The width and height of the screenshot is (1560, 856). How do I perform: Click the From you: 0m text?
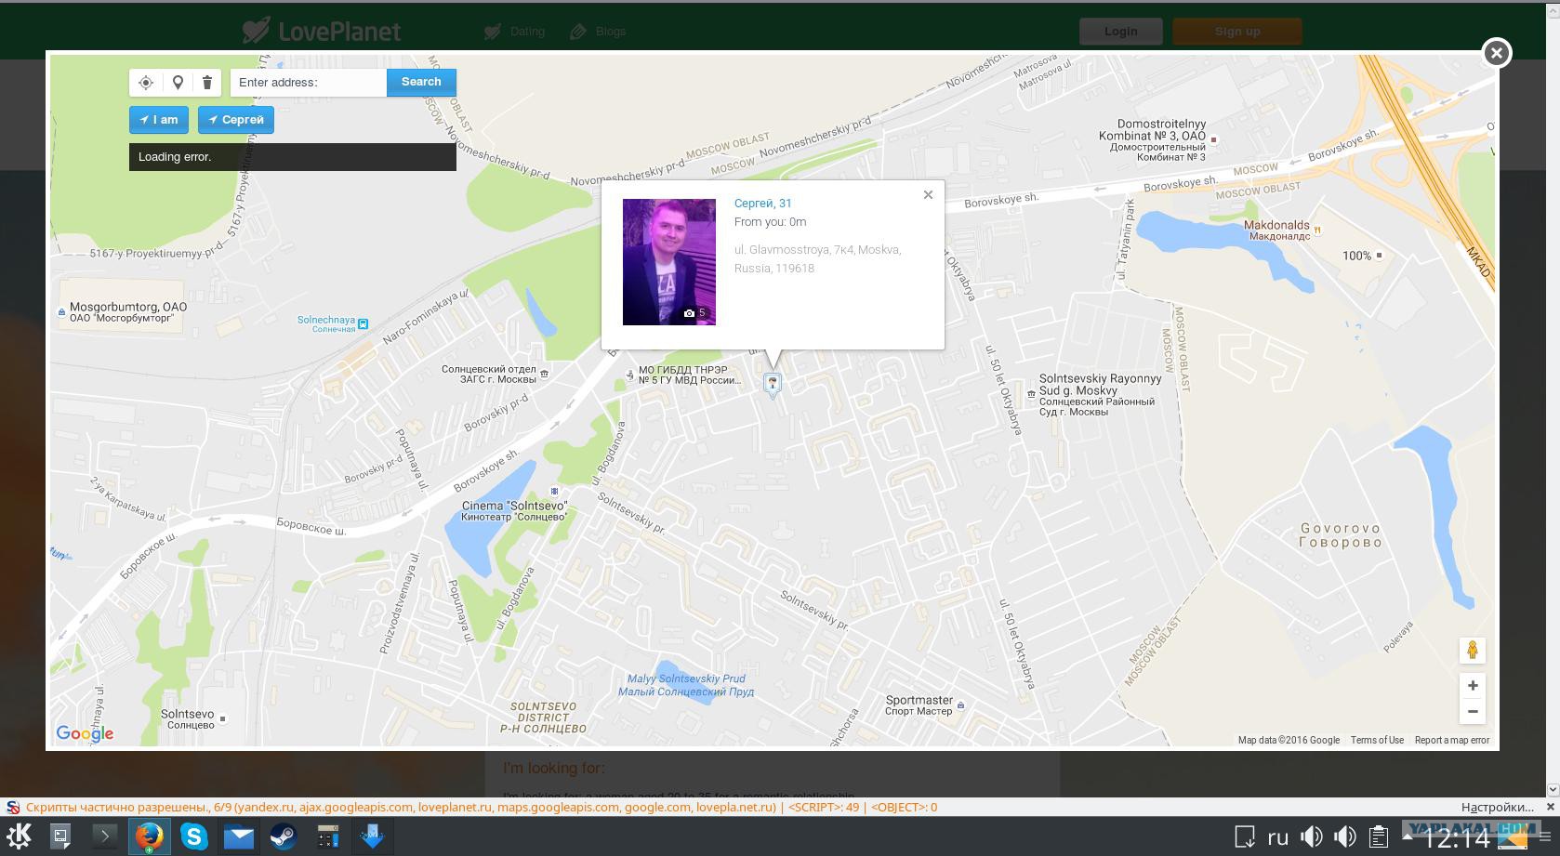pyautogui.click(x=771, y=222)
